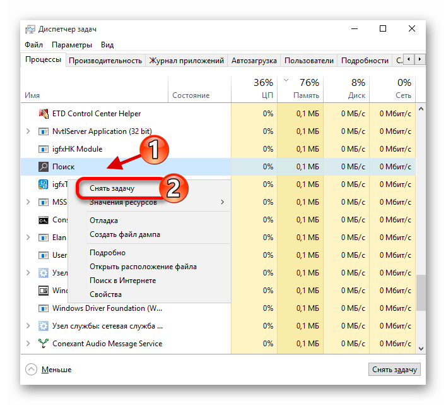446x405 pixels.
Task: Sort by the Сеть column header
Action: tap(392, 89)
